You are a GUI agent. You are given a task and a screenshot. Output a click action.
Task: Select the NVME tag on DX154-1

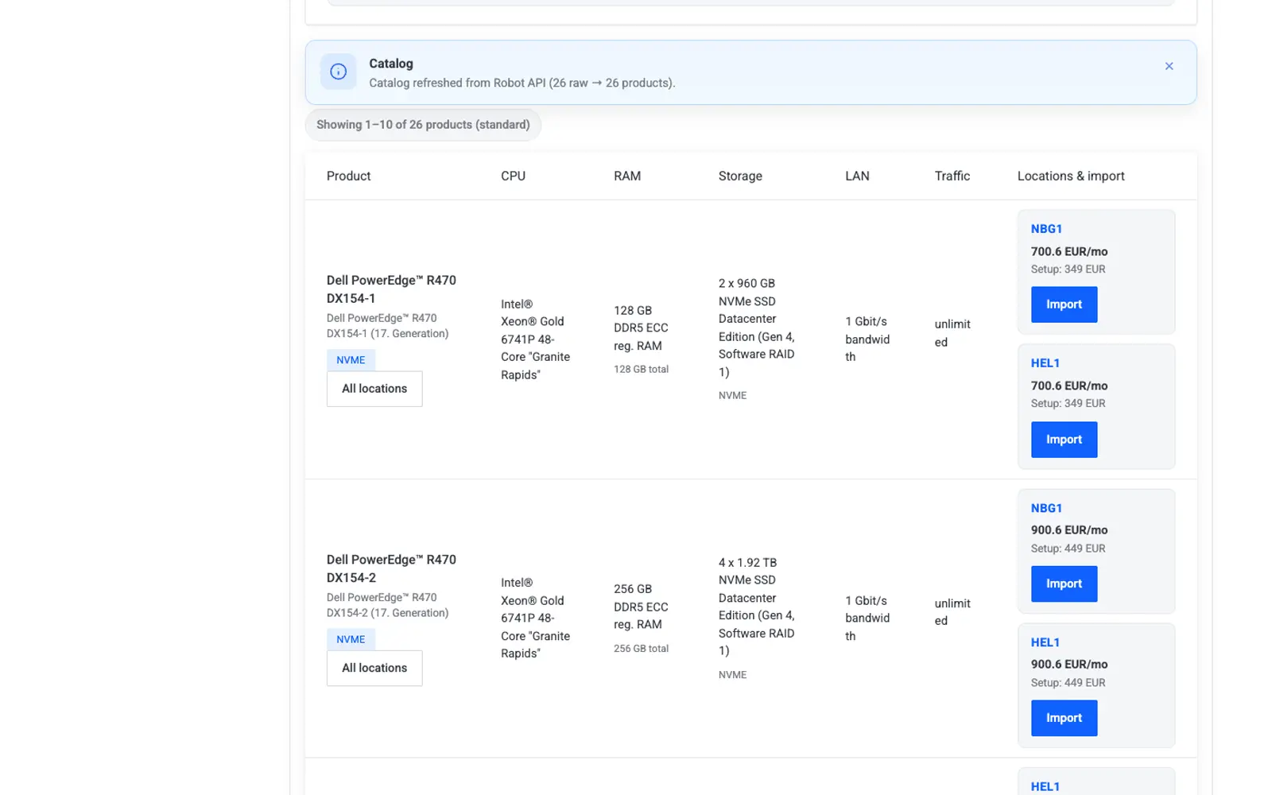[x=351, y=360]
